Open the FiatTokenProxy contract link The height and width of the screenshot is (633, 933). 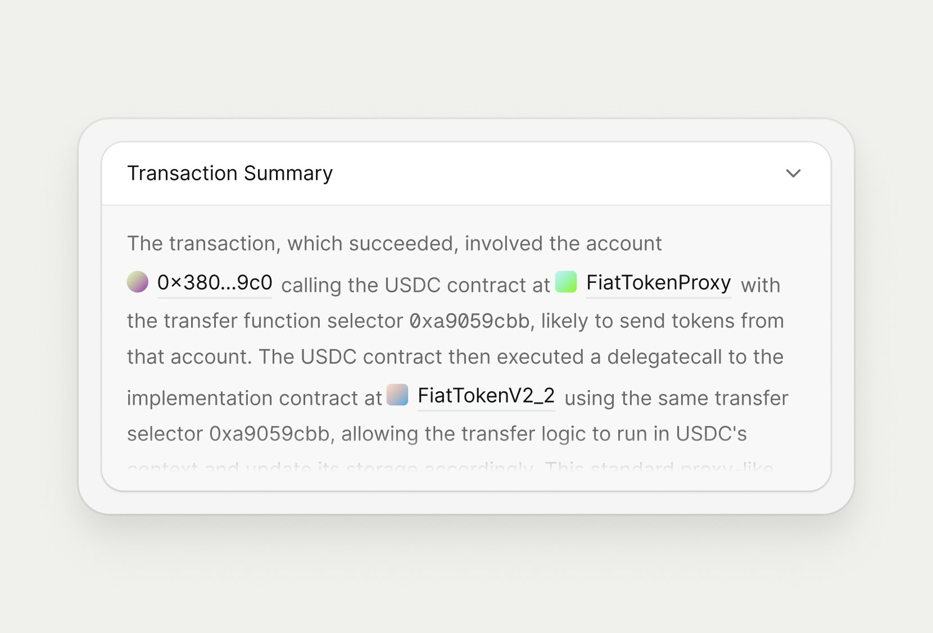click(x=658, y=283)
